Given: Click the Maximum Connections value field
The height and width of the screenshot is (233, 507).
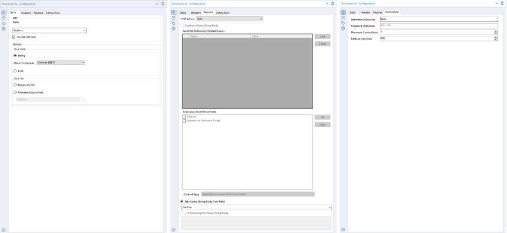Looking at the screenshot, I should point(437,32).
